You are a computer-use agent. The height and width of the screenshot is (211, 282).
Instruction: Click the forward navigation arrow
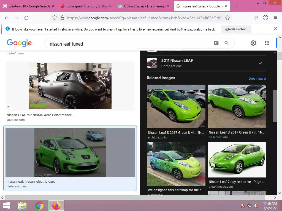[17, 18]
